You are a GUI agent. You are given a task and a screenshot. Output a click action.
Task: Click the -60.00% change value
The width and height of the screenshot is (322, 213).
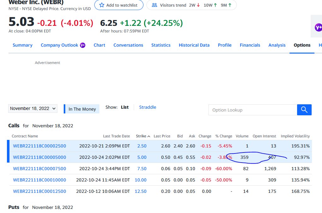(224, 169)
